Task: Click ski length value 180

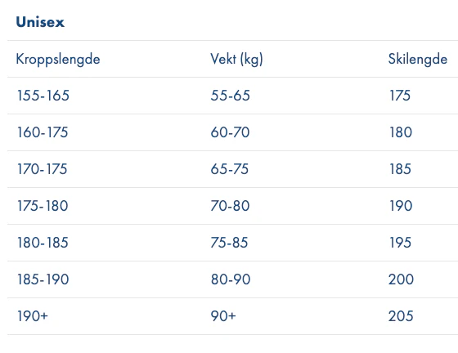Action: pyautogui.click(x=401, y=132)
